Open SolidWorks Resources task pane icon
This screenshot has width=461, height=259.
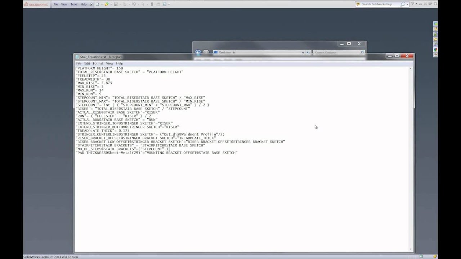pyautogui.click(x=435, y=29)
